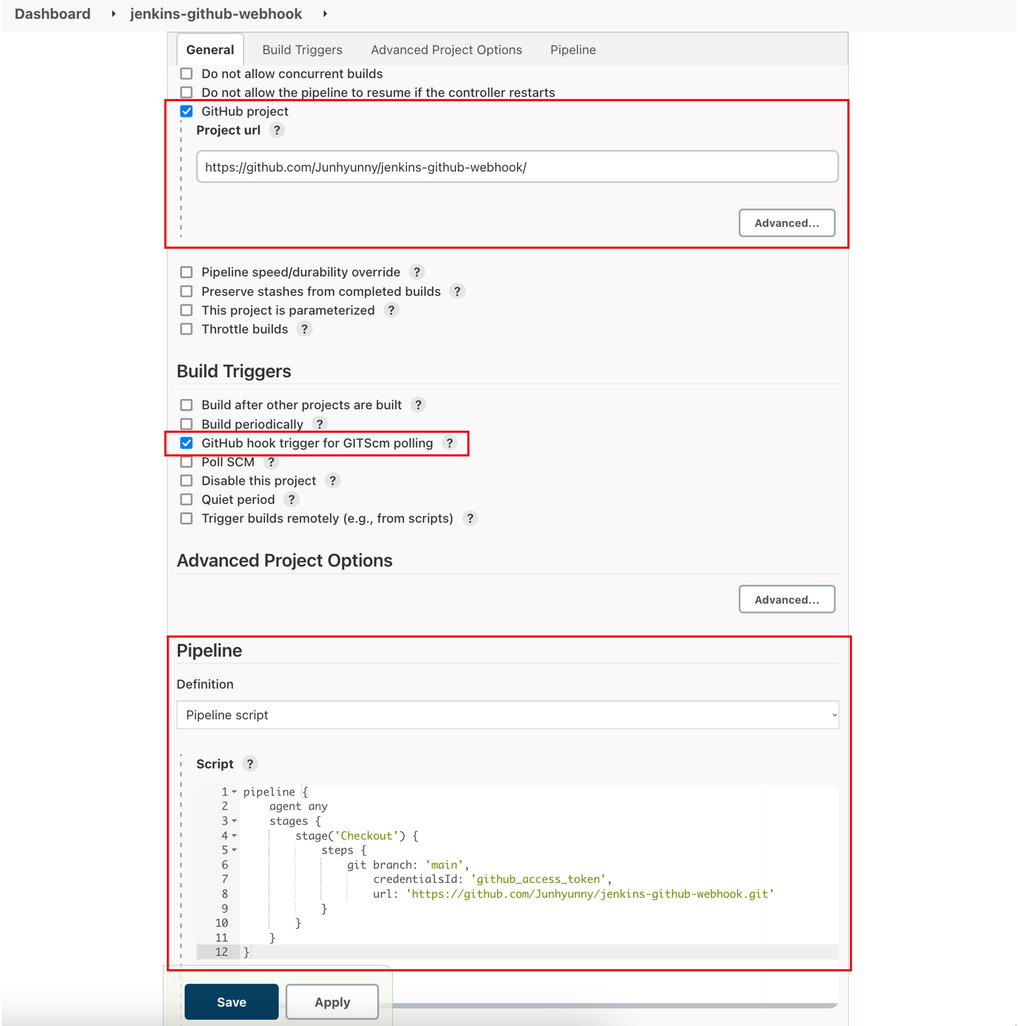This screenshot has width=1018, height=1026.
Task: Show help for Quiet period
Action: pos(291,500)
